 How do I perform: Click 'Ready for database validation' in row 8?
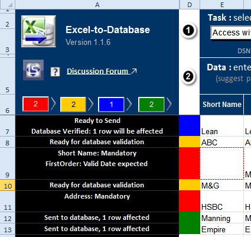(x=97, y=142)
